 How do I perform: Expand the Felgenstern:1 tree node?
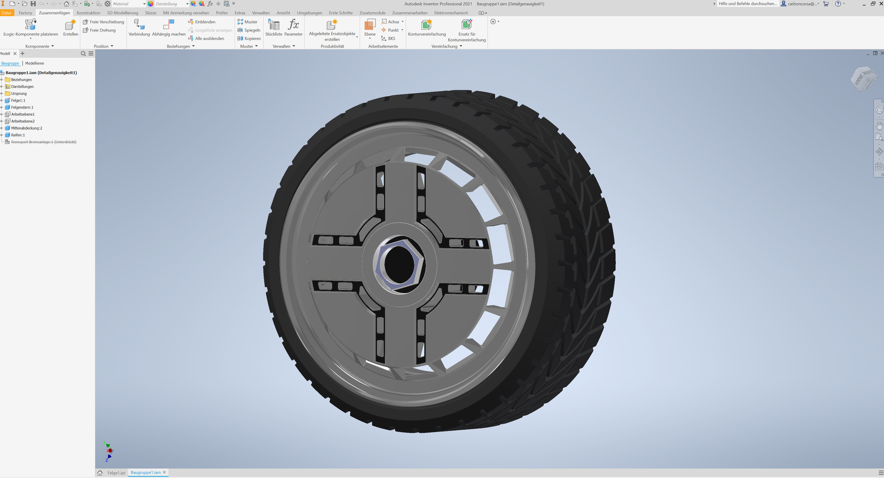pos(2,107)
